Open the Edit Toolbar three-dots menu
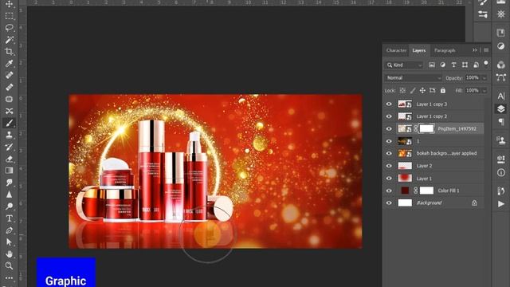The width and height of the screenshot is (510, 287). click(9, 278)
